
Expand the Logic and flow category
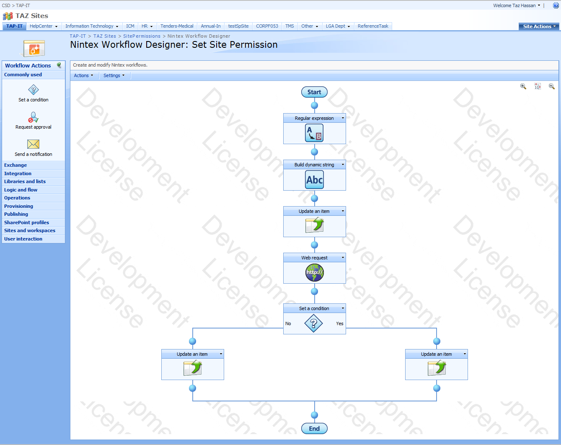(34, 190)
